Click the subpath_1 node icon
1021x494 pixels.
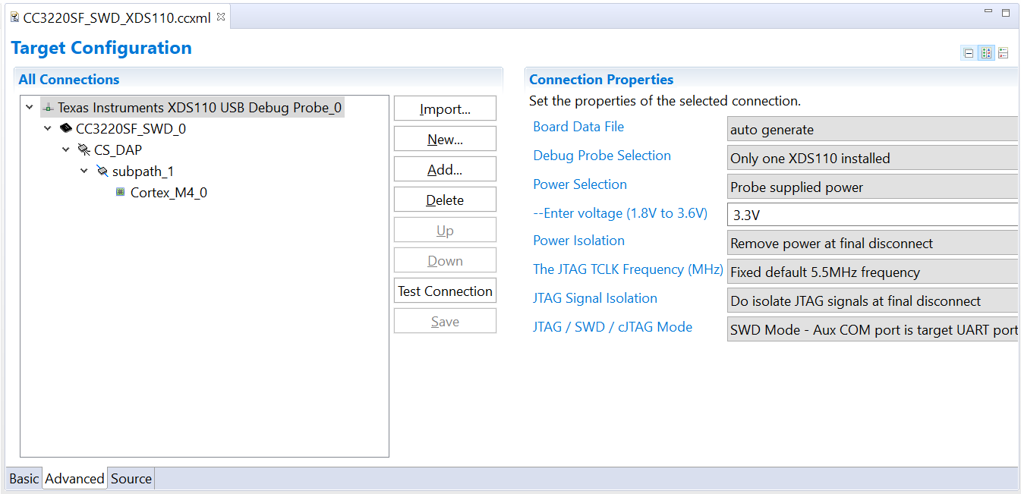coord(102,171)
